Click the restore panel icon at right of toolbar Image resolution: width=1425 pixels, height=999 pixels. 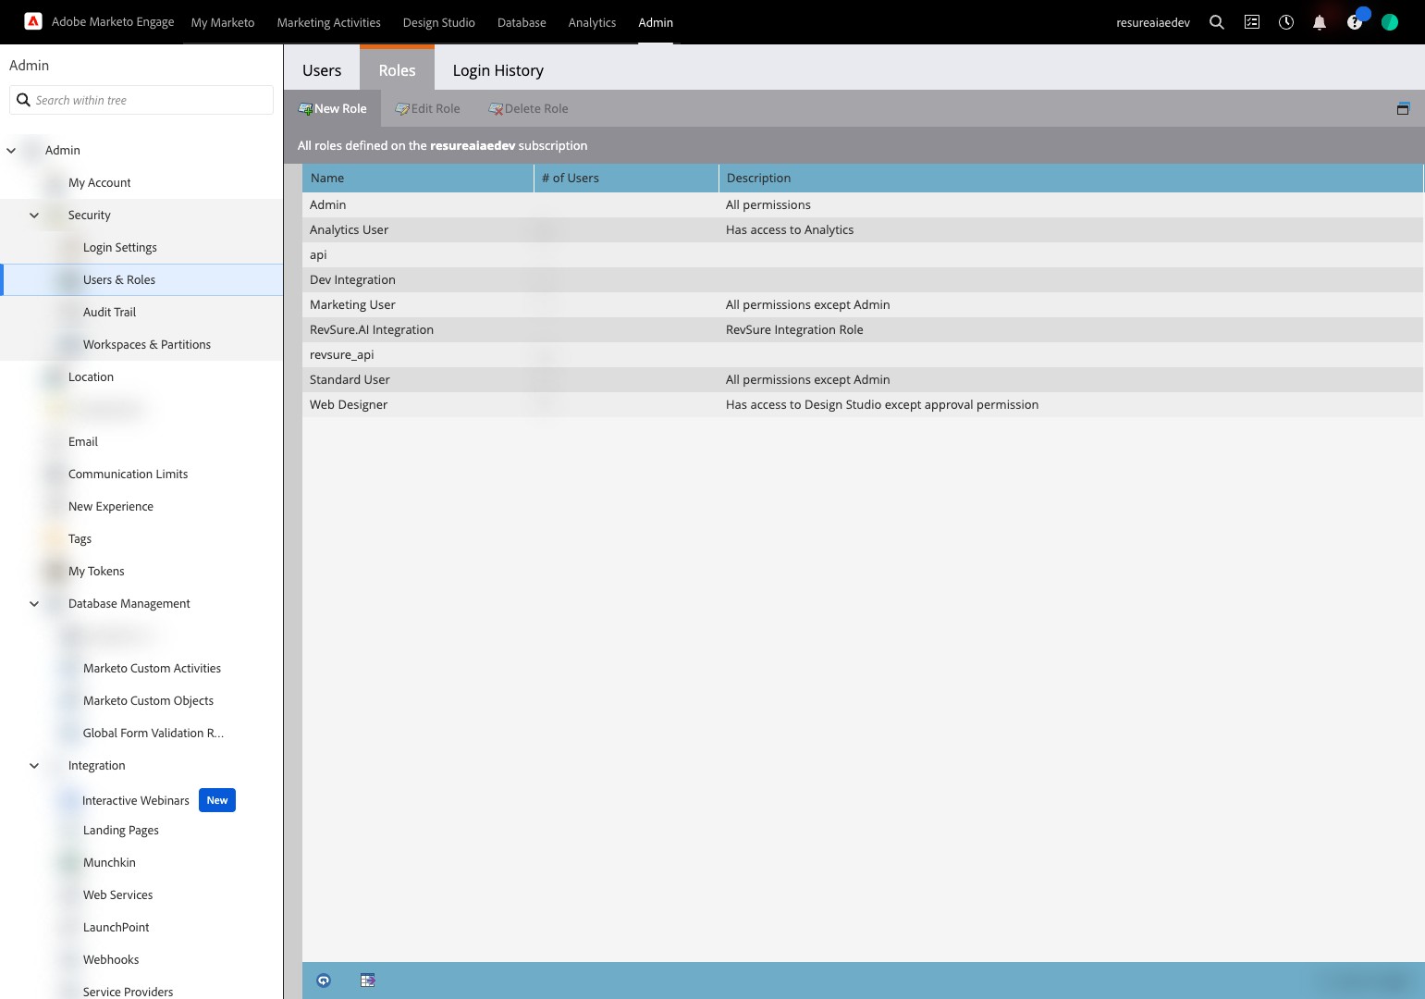(1403, 108)
